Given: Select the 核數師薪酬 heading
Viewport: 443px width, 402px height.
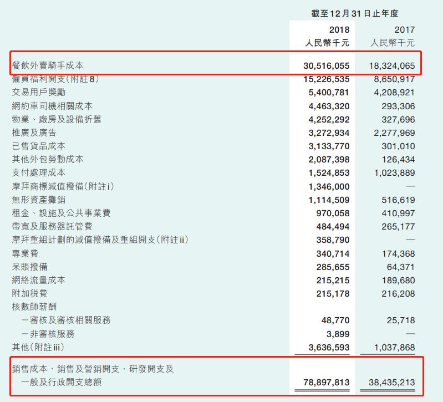Looking at the screenshot, I should 34,307.
